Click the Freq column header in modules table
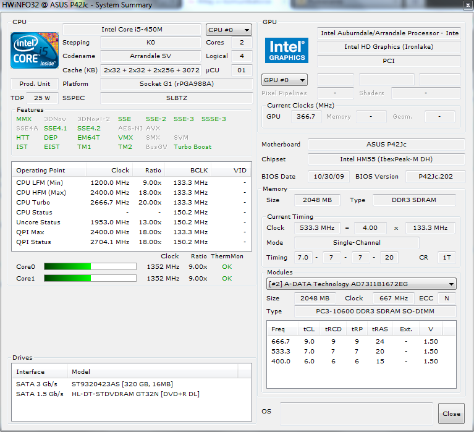This screenshot has height=432, width=474. [282, 329]
